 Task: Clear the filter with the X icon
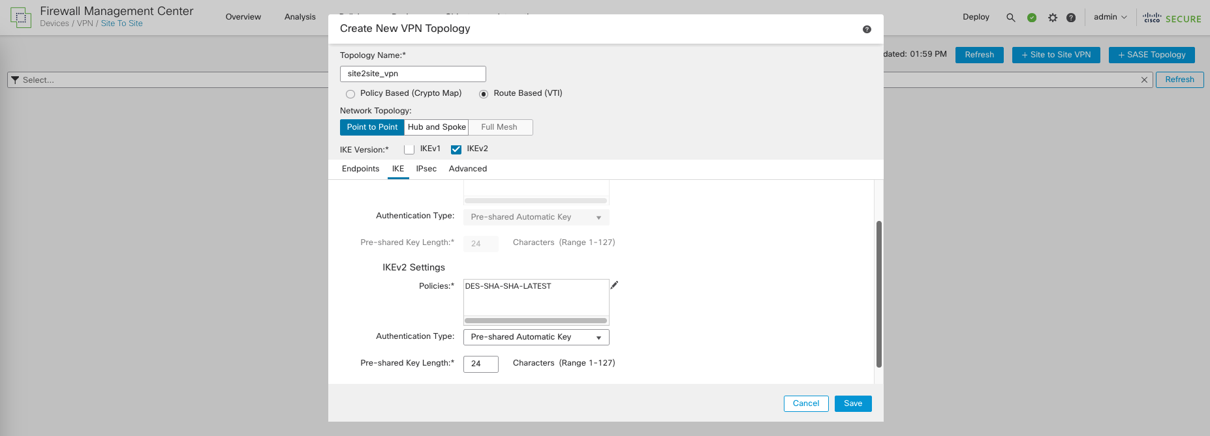(x=1144, y=80)
